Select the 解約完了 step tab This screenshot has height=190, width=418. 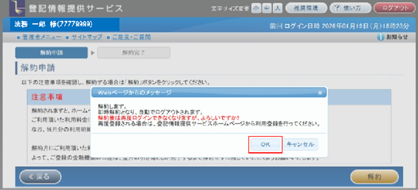pyautogui.click(x=133, y=52)
